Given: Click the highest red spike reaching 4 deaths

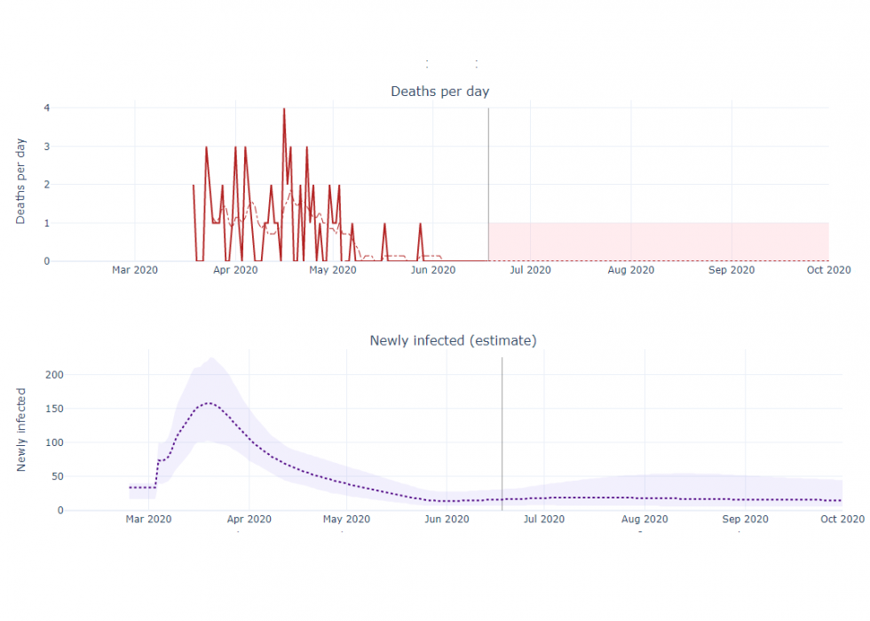Looking at the screenshot, I should coord(284,110).
